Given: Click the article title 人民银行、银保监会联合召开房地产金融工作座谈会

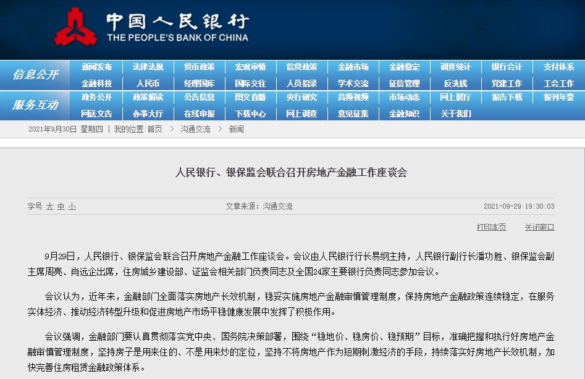Looking at the screenshot, I should pyautogui.click(x=291, y=173).
